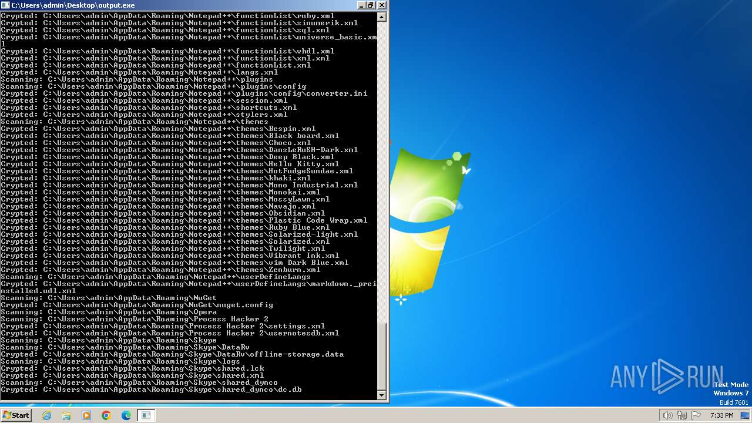Viewport: 752px width, 423px height.
Task: Click the title text C:\Users\admin\Desktop\output.exe
Action: point(73,5)
